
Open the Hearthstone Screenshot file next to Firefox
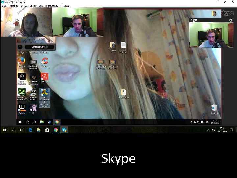33,65
